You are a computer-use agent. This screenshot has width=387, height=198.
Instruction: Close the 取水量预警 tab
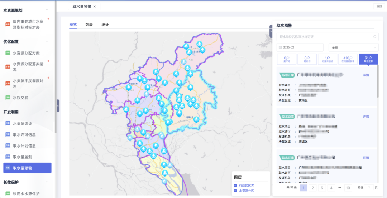click(94, 6)
